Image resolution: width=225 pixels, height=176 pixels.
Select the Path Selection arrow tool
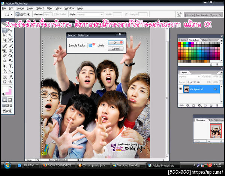[5, 66]
